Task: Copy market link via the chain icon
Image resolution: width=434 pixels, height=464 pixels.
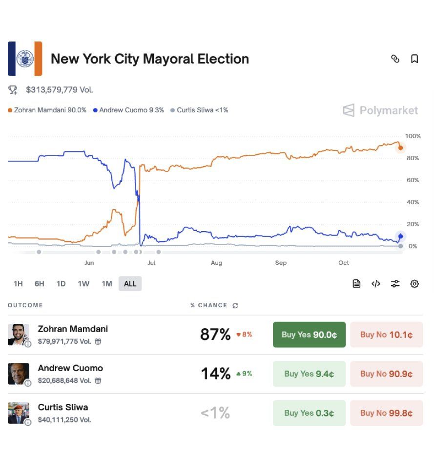Action: click(x=394, y=58)
